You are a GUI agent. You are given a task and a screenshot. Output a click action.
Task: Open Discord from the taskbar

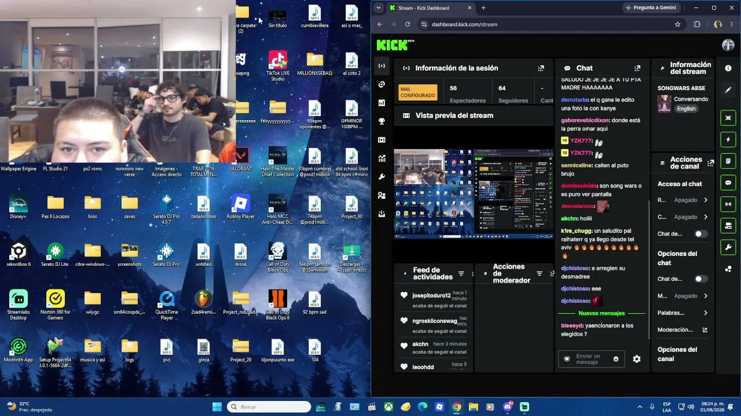tap(508, 407)
